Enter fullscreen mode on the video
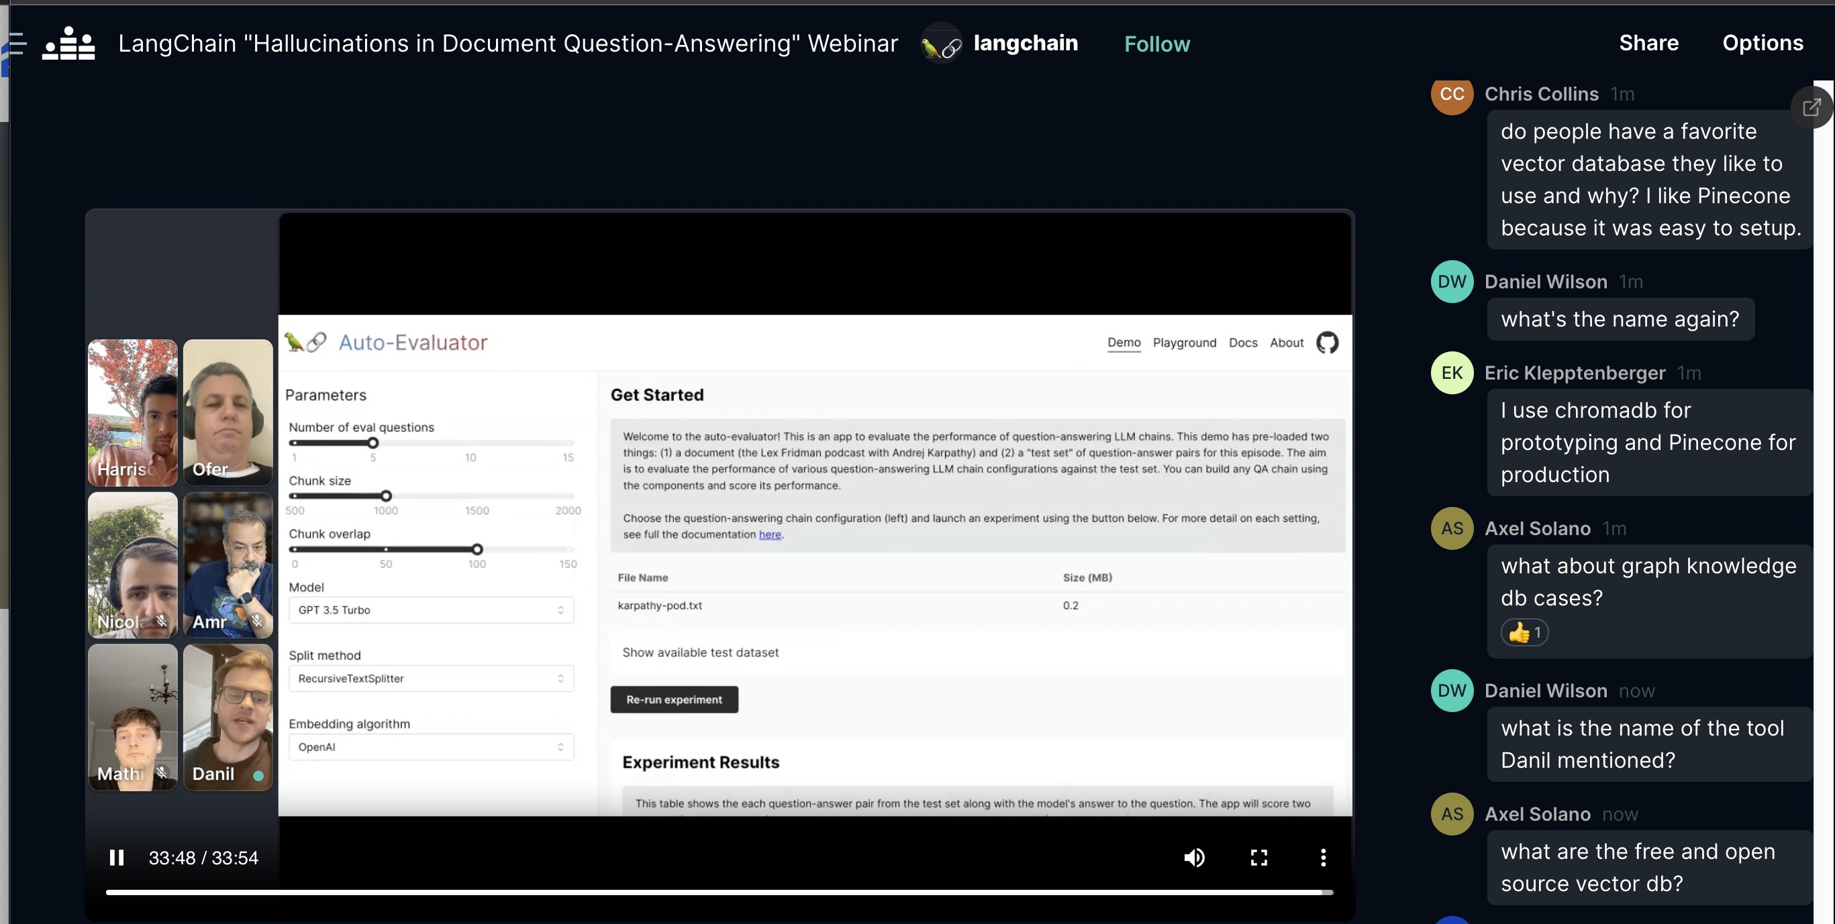This screenshot has height=924, width=1835. point(1259,857)
